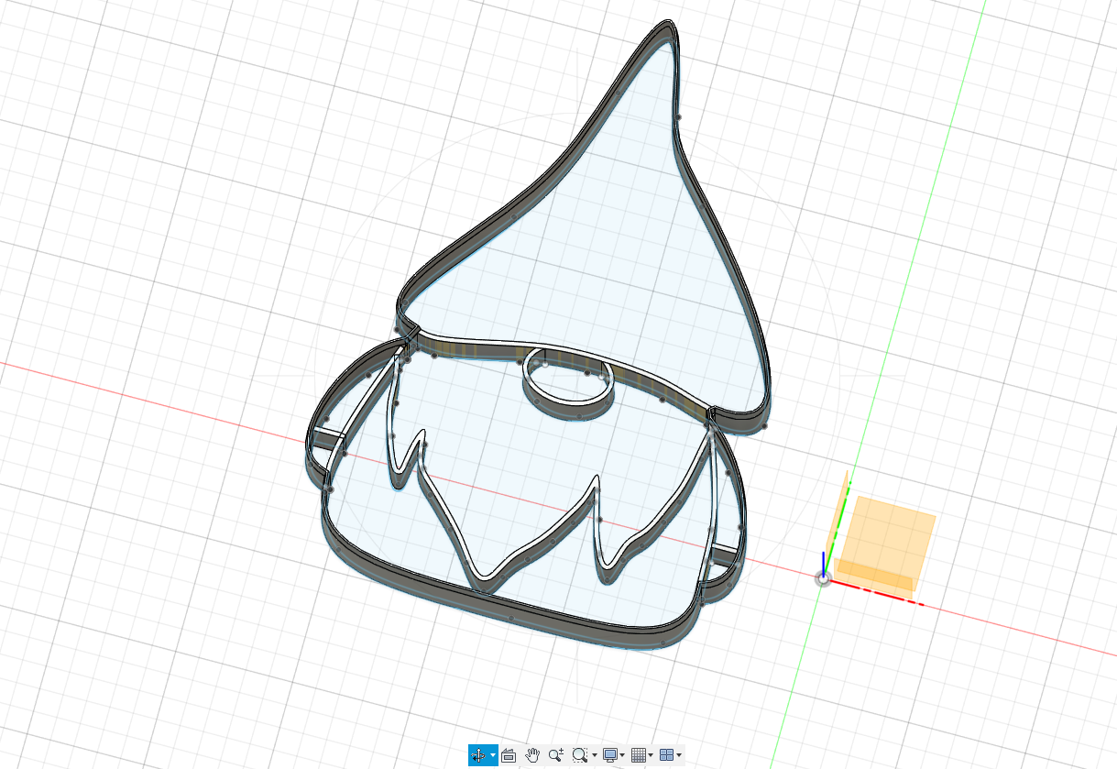Open the Zoom Window dropdown arrow
1117x769 pixels.
coord(594,755)
